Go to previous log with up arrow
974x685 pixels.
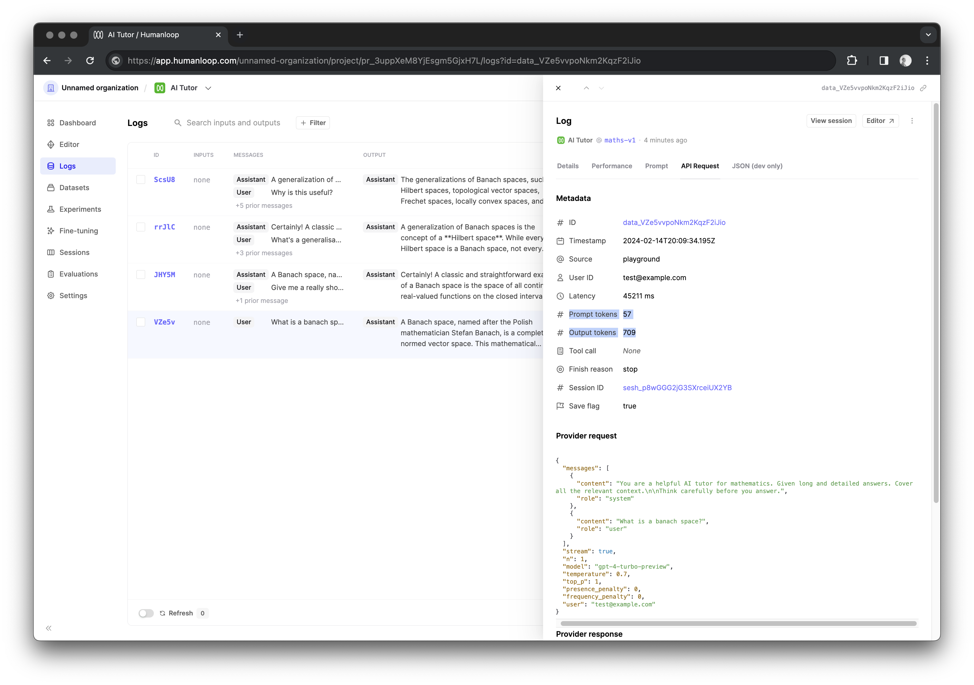tap(586, 88)
